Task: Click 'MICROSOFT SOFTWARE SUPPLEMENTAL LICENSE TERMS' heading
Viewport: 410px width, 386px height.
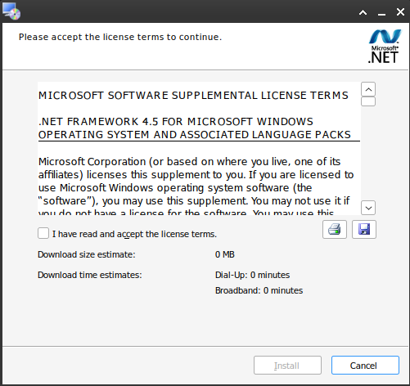Action: click(x=193, y=96)
